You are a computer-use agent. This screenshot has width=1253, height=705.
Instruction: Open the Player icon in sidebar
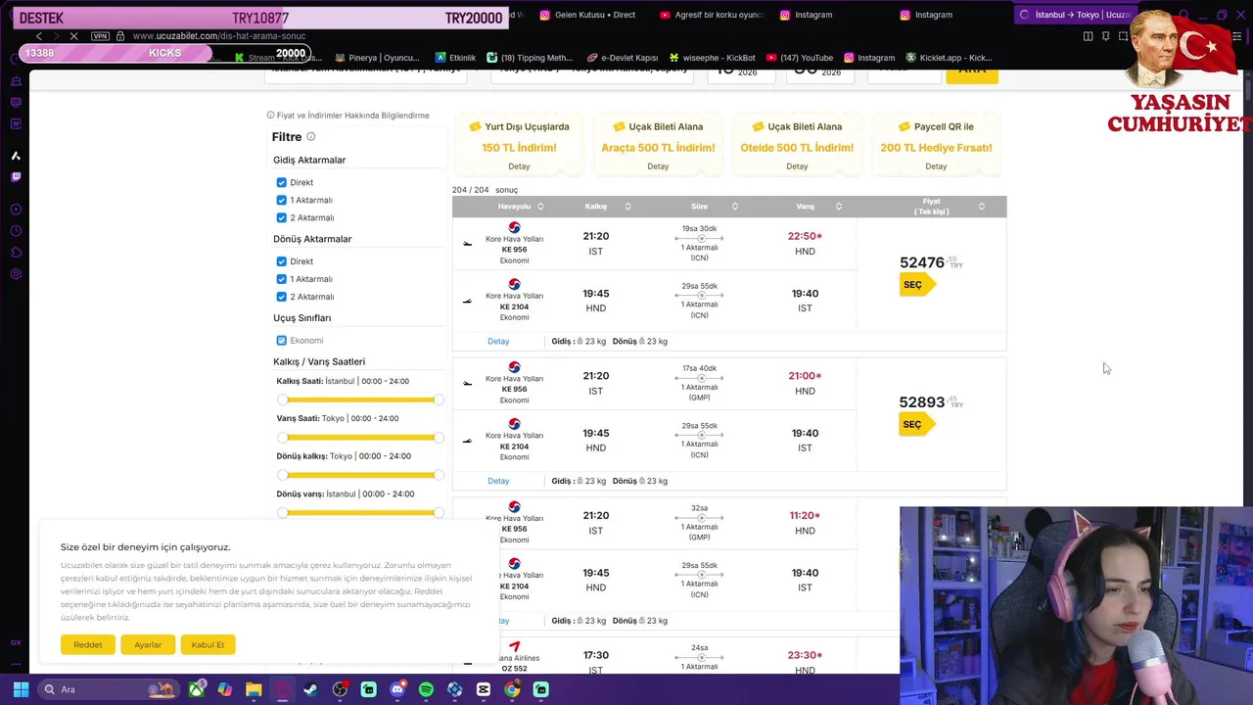click(x=16, y=210)
